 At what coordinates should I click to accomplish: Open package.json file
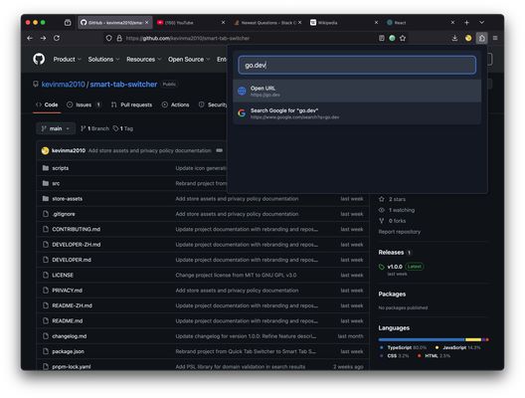(x=69, y=352)
